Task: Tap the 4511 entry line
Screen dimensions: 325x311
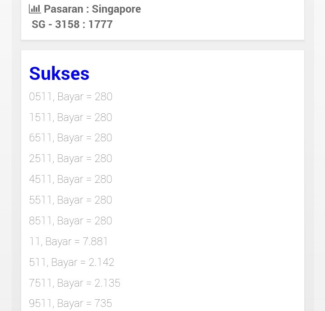Action: coord(70,179)
